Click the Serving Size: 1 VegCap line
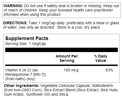123x100 pixels. pyautogui.click(x=25, y=44)
